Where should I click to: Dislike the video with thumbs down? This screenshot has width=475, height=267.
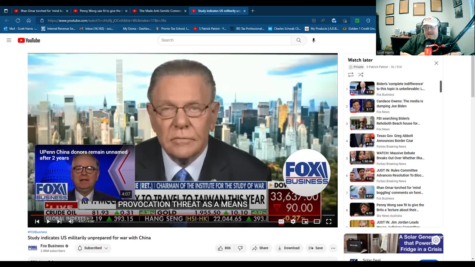[x=240, y=248]
